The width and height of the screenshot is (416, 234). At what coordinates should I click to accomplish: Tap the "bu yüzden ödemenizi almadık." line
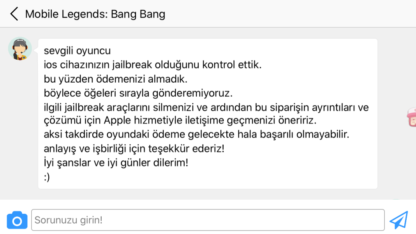tap(116, 79)
